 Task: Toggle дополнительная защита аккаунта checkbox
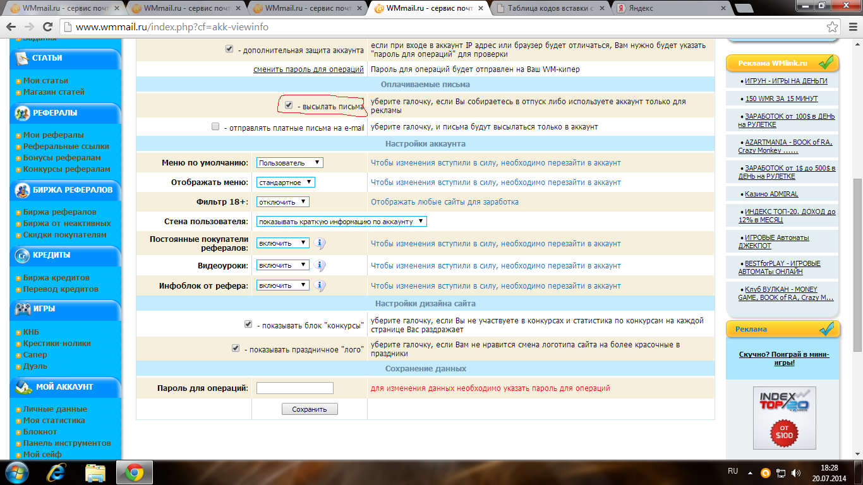pos(229,49)
